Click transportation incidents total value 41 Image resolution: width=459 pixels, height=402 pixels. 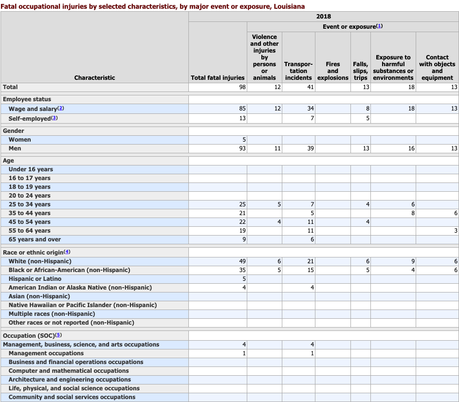[311, 87]
